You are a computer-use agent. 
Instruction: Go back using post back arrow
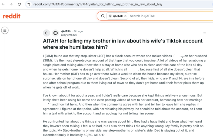point(46,33)
